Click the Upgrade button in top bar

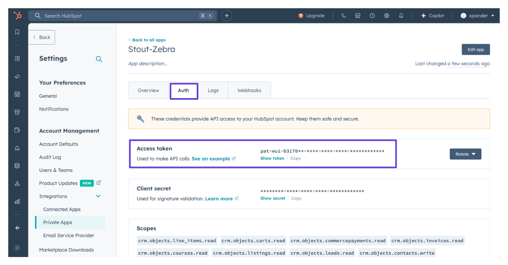click(311, 16)
